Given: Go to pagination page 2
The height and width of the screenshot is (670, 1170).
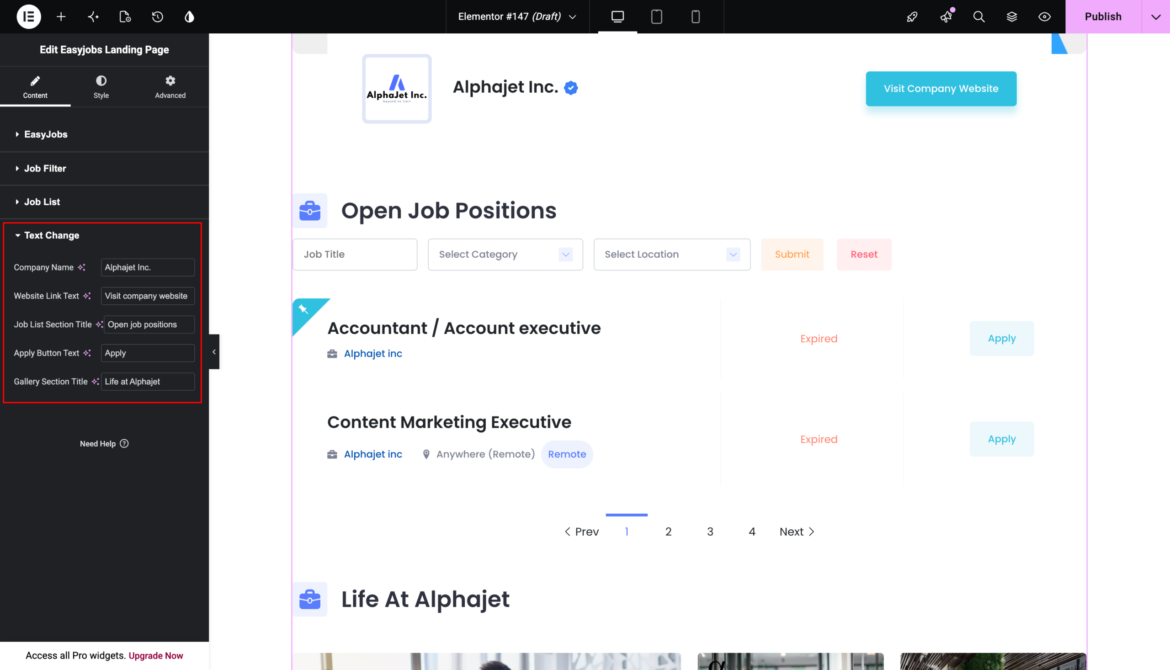Looking at the screenshot, I should pos(668,532).
